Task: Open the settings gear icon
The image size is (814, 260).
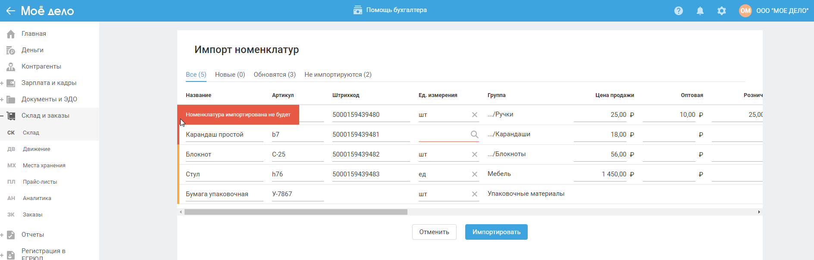Action: [722, 11]
